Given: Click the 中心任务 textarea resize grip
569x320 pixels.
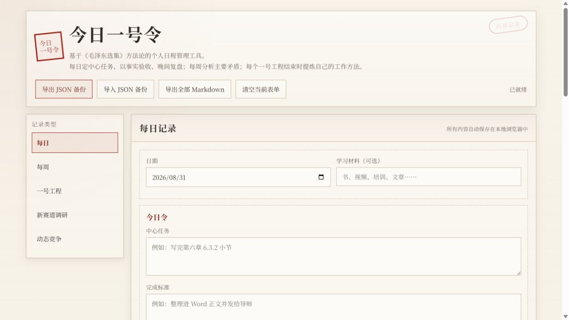Looking at the screenshot, I should 518,272.
